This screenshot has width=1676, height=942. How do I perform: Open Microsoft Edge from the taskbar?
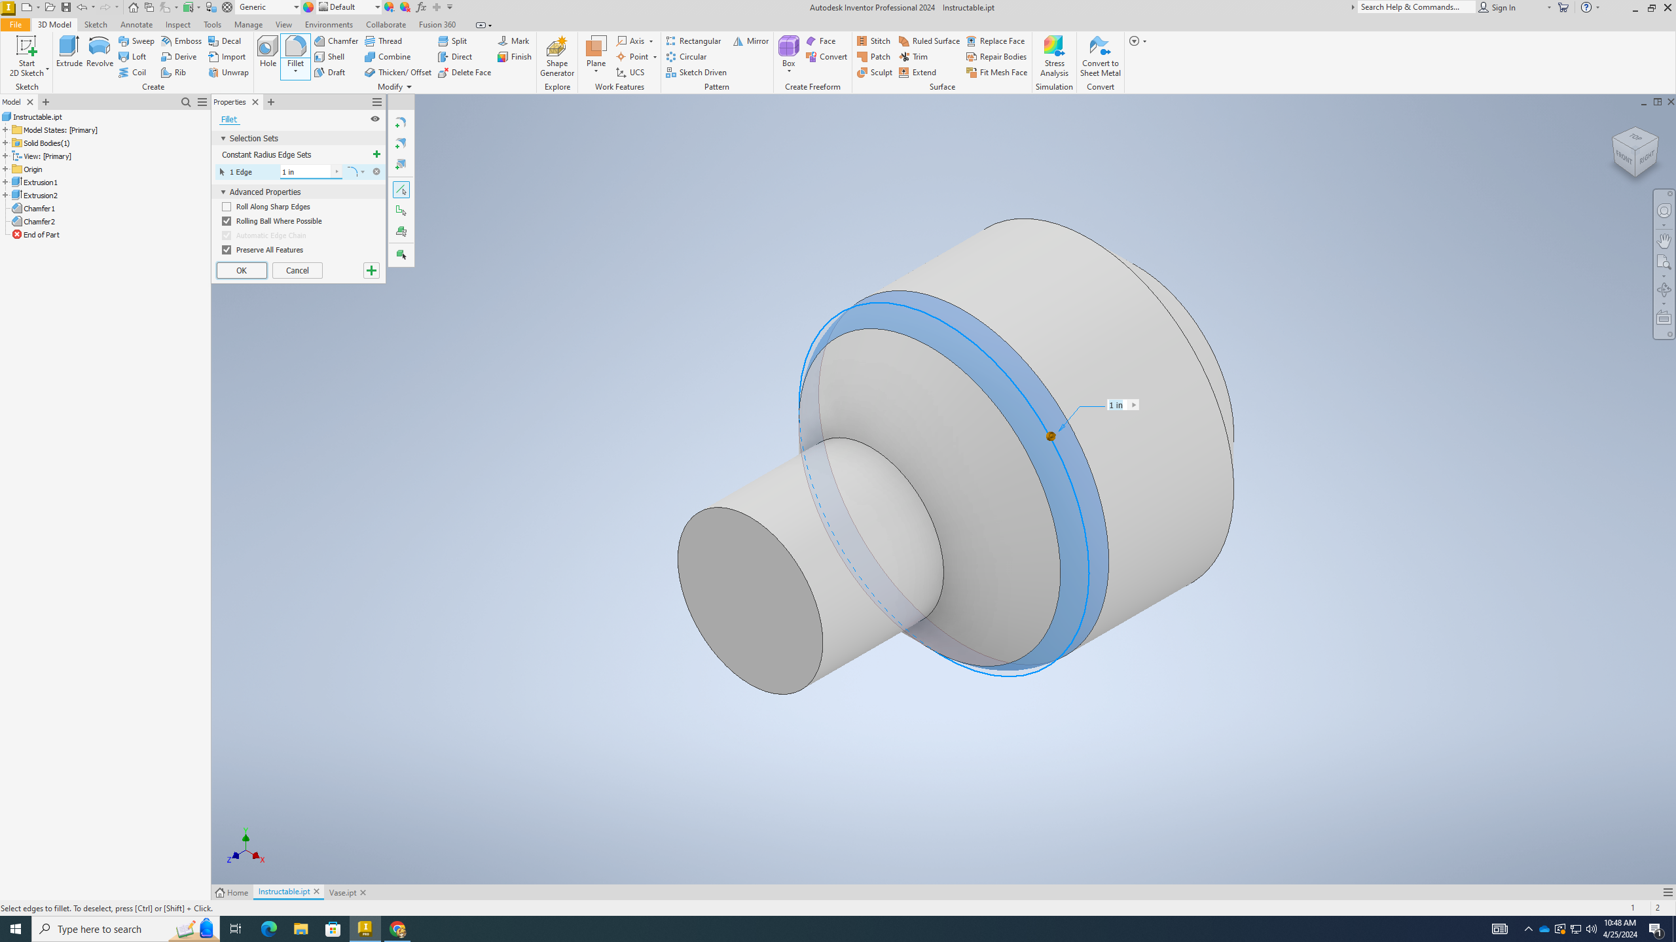269,929
